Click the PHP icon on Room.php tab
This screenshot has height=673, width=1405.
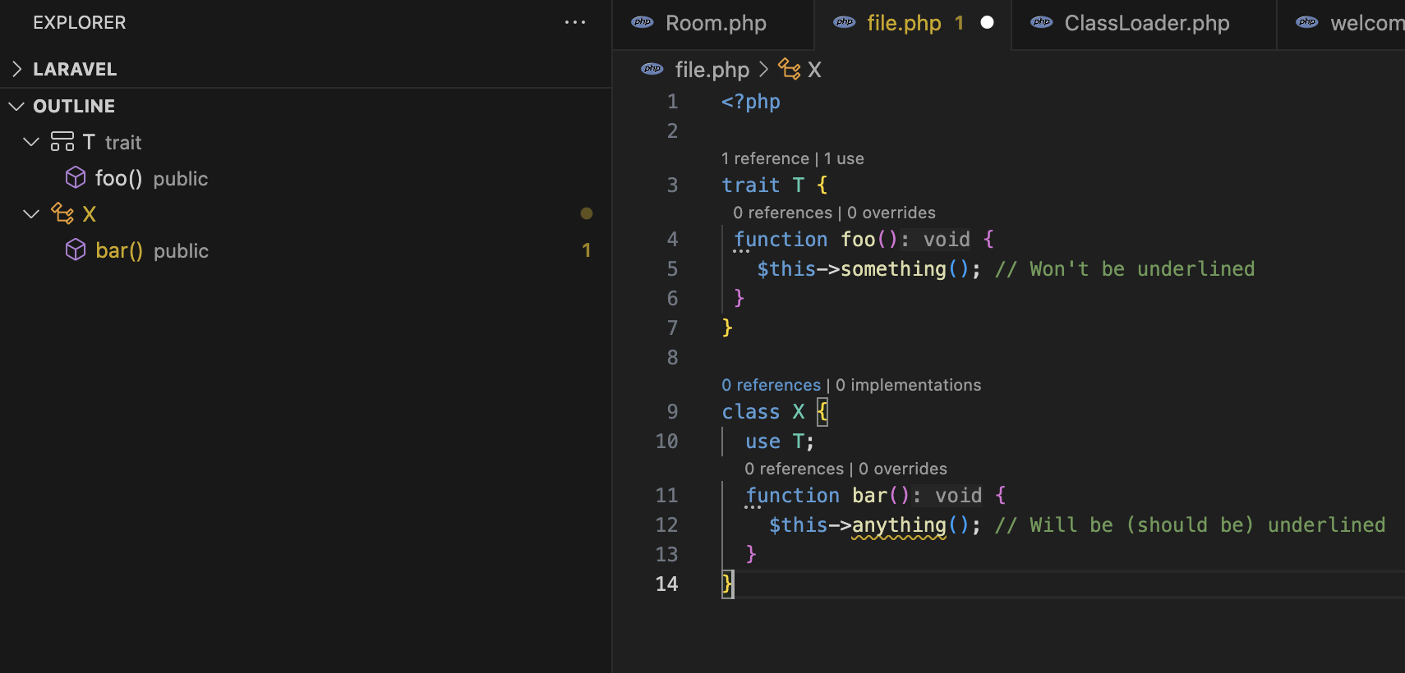click(x=643, y=23)
